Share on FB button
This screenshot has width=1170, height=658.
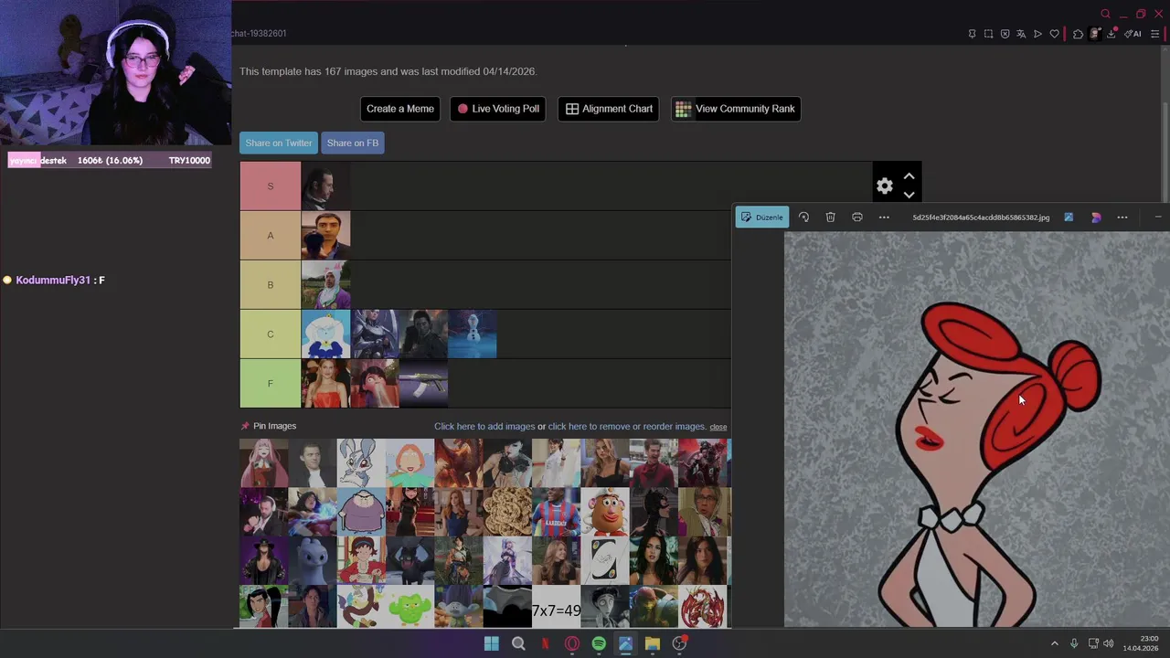(x=353, y=143)
